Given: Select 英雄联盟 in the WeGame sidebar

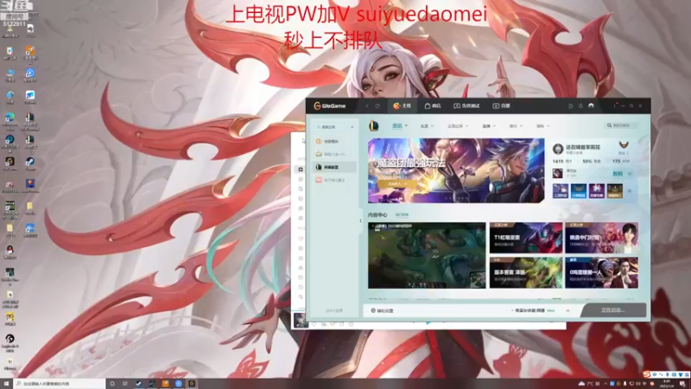Looking at the screenshot, I should point(335,167).
